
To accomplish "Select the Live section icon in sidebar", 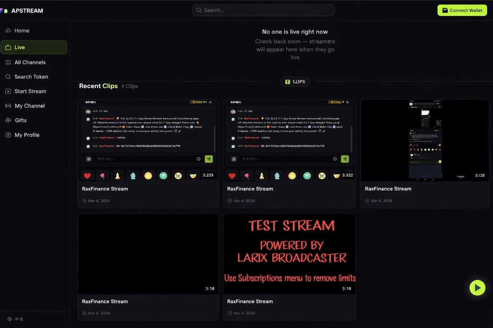I will click(x=8, y=47).
